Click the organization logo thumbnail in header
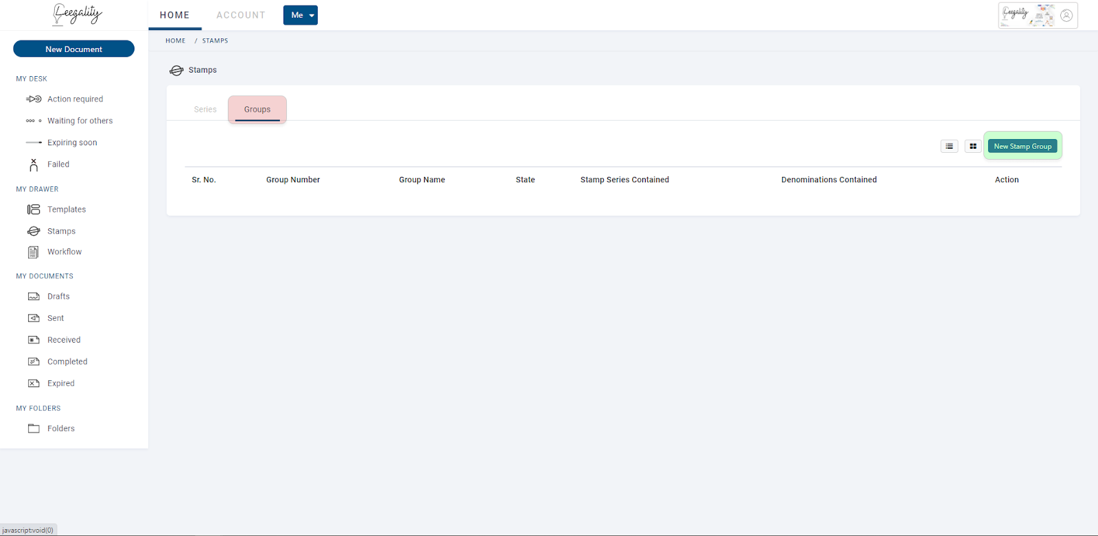This screenshot has height=536, width=1098. [x=1028, y=15]
